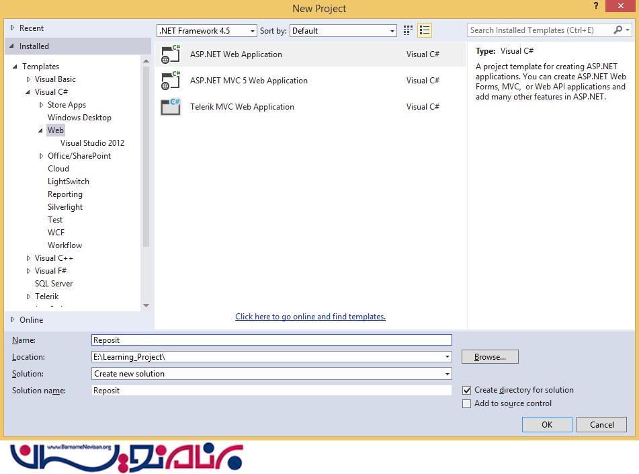Viewport: 639px width, 474px height.
Task: Open the Solution combo box
Action: tap(447, 374)
